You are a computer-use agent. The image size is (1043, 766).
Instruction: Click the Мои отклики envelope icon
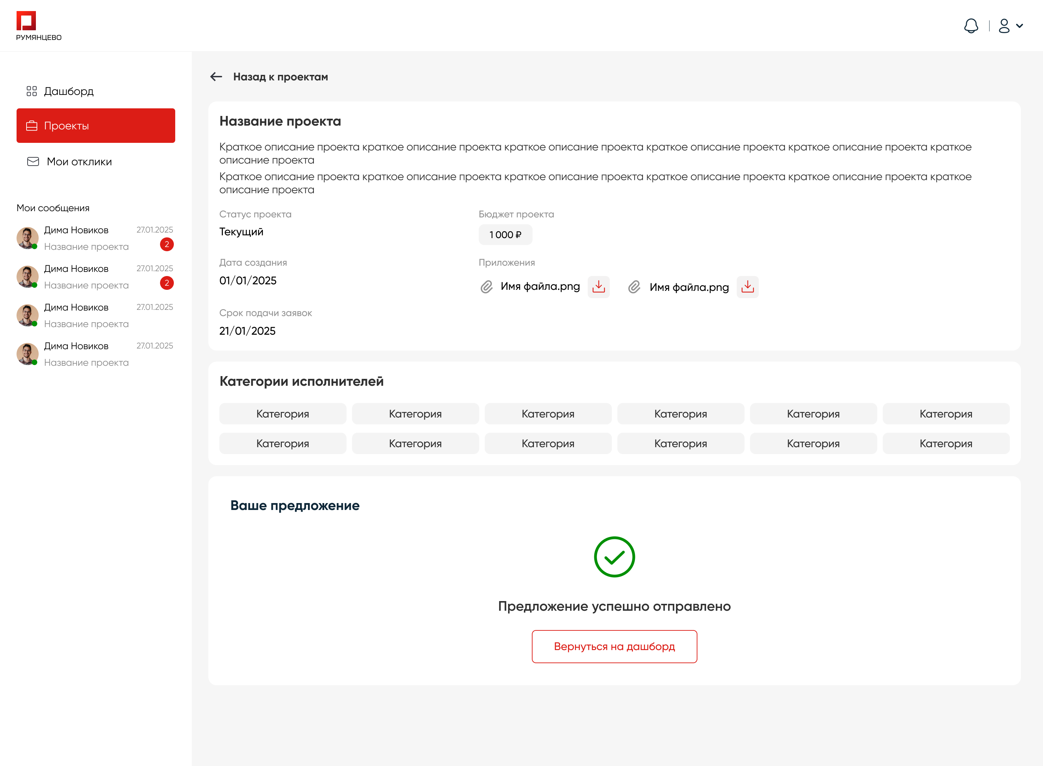pyautogui.click(x=33, y=161)
